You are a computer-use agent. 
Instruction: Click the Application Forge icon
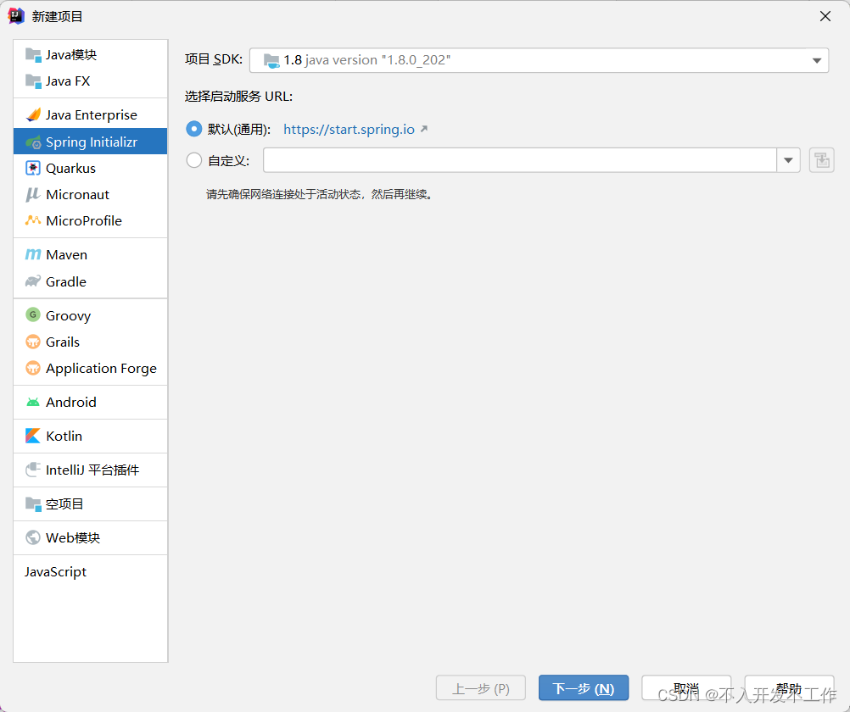coord(33,369)
